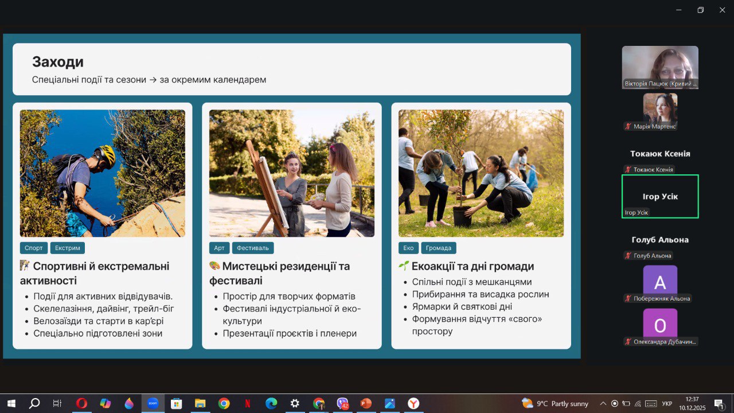This screenshot has width=734, height=413.
Task: Open Viber with 42 unread badge
Action: (342, 403)
